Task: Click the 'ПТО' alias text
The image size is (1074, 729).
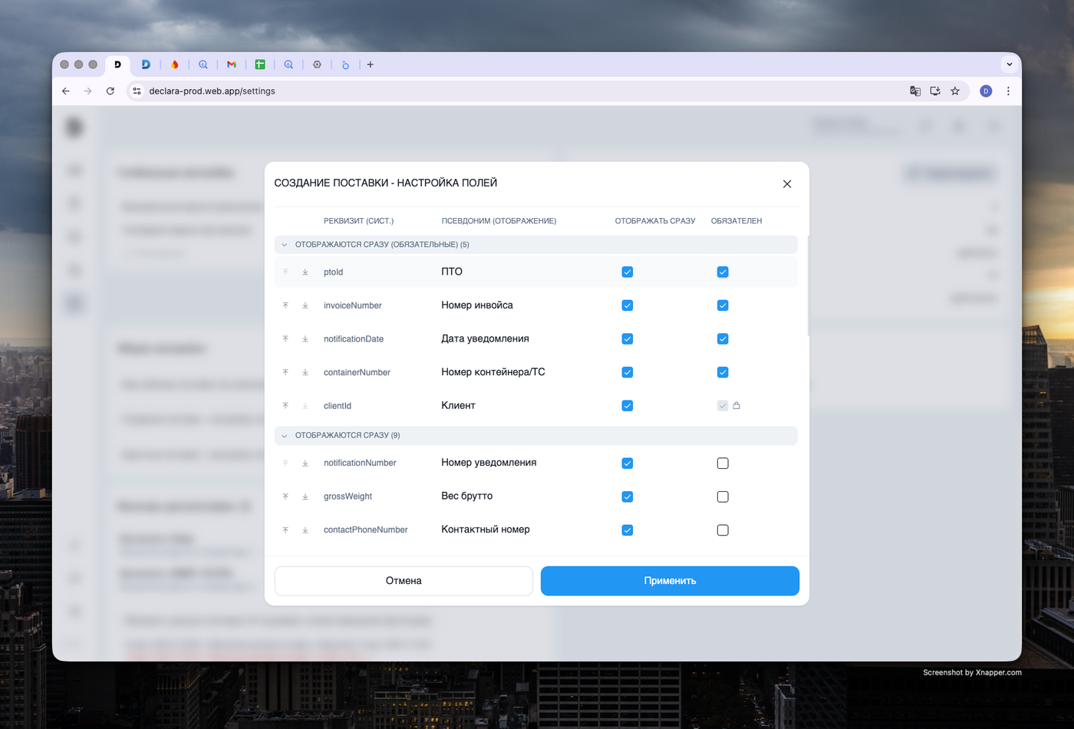Action: (452, 272)
